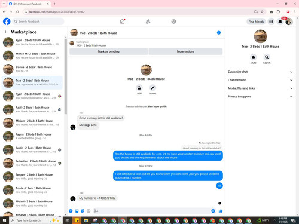Open the Facebook home logo
This screenshot has height=224, width=299.
pyautogui.click(x=7, y=22)
